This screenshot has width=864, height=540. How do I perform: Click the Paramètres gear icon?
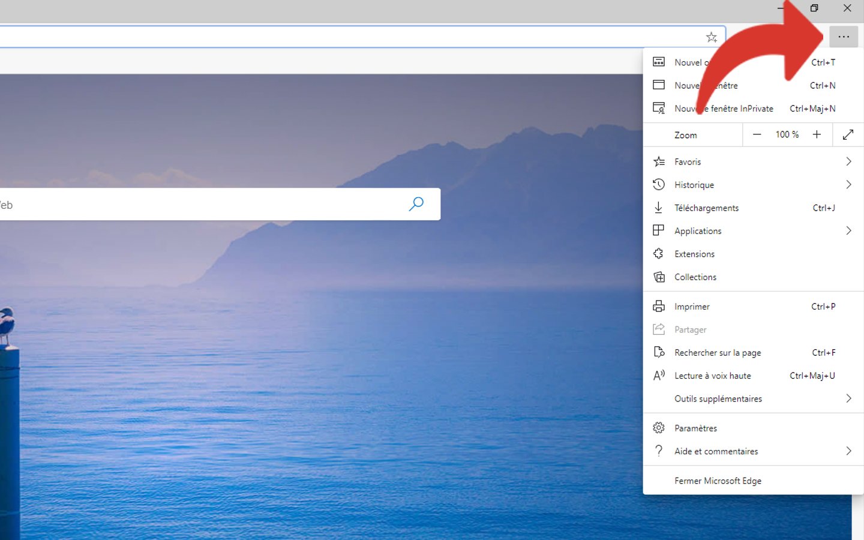(659, 428)
